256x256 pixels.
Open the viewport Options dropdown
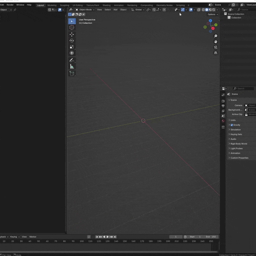212,14
